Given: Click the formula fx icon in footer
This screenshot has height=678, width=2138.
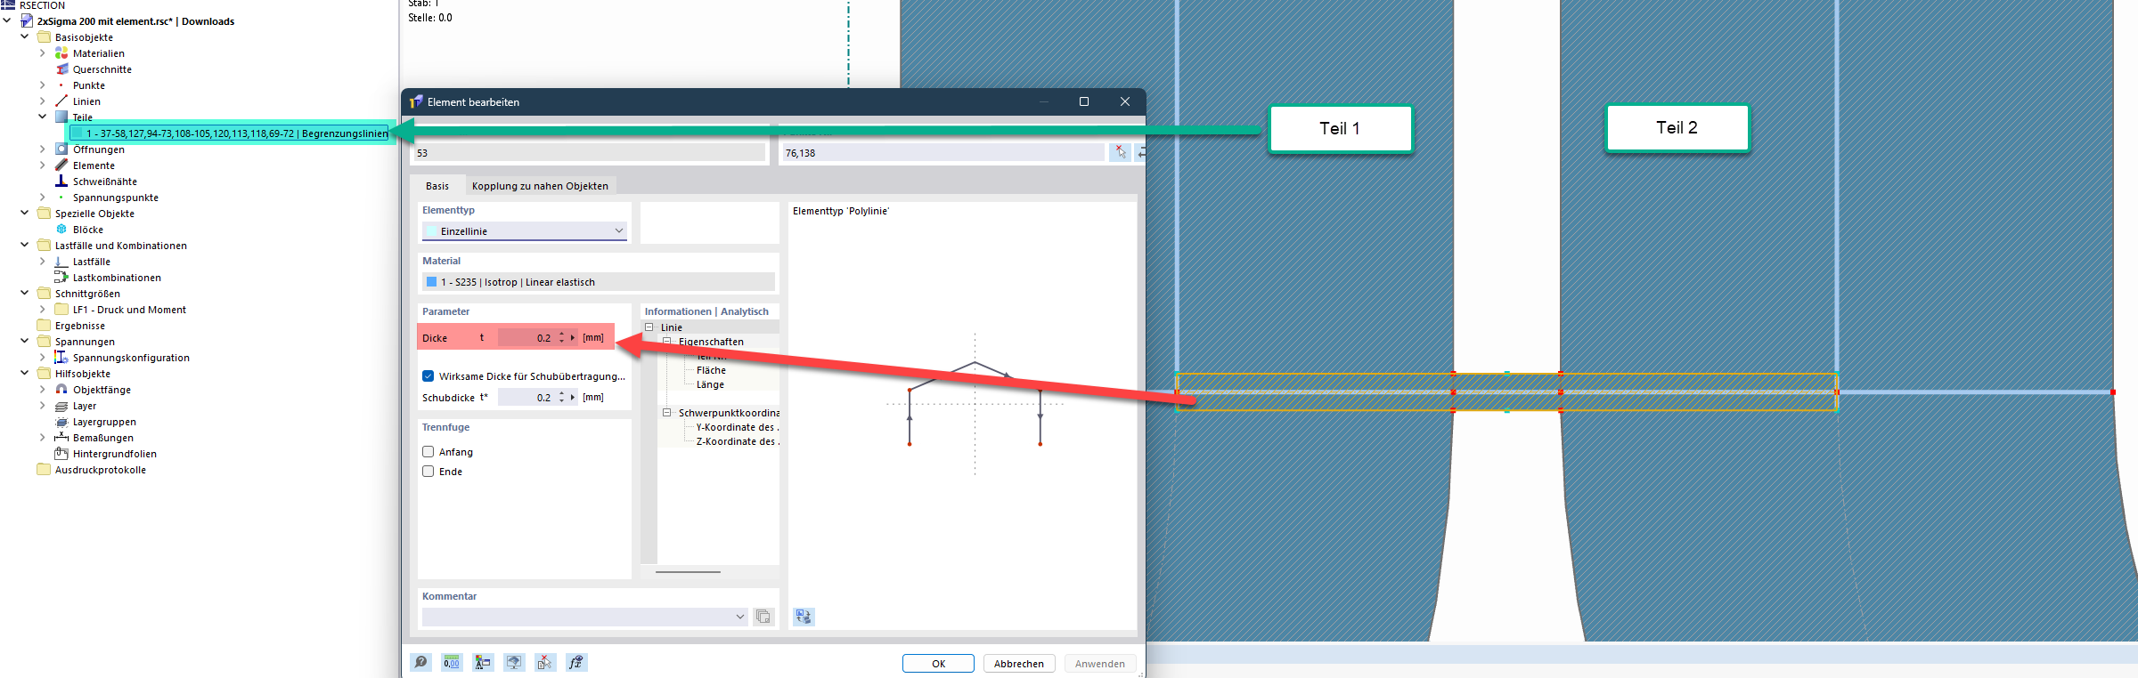Looking at the screenshot, I should coord(576,663).
